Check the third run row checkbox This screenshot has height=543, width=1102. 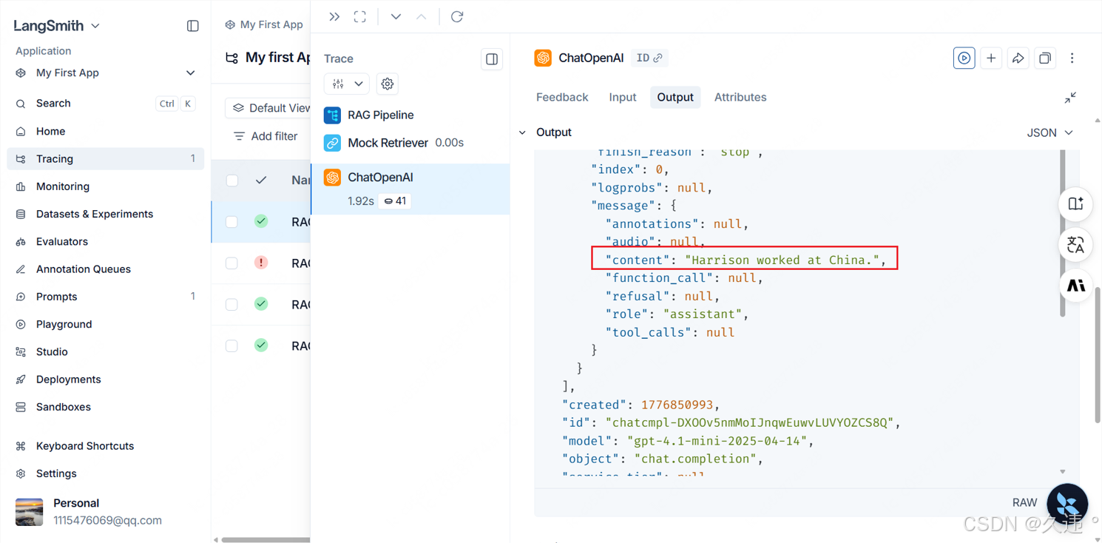232,304
